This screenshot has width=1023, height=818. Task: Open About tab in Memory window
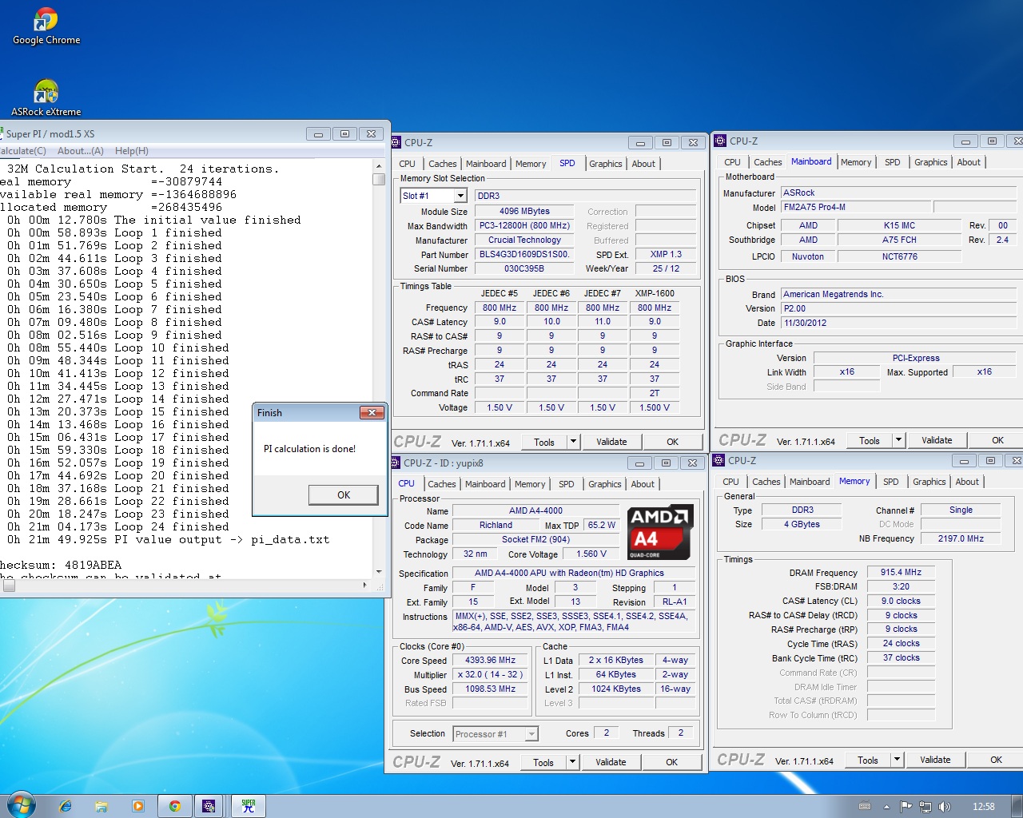coord(967,482)
